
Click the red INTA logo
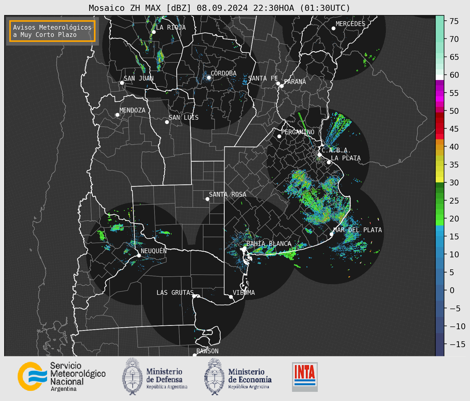(x=305, y=377)
